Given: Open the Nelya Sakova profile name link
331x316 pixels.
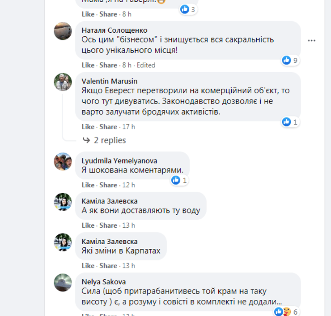Looking at the screenshot, I should [x=104, y=282].
